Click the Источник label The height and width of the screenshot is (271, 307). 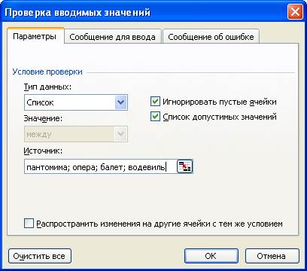[43, 151]
